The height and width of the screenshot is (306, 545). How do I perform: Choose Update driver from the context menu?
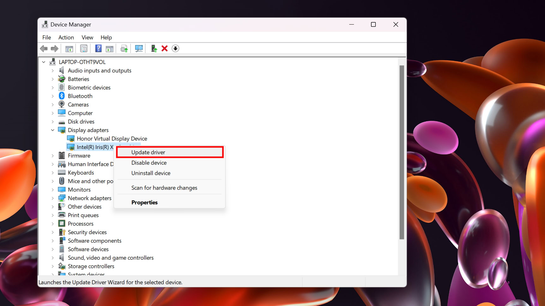(170, 152)
